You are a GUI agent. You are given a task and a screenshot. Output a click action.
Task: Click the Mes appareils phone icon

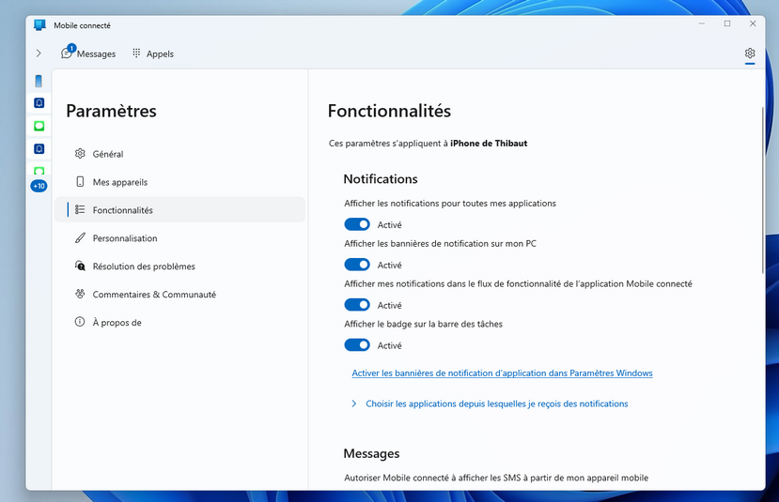tap(80, 181)
